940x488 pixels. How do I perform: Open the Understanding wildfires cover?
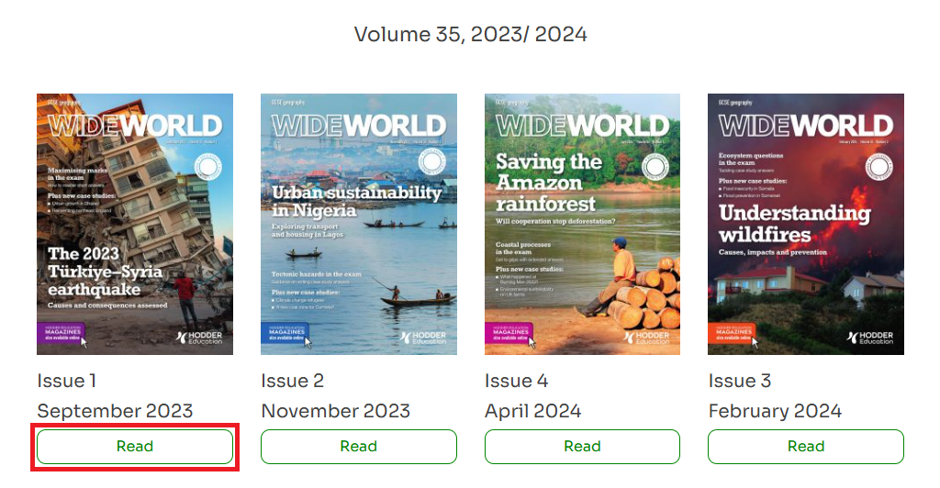point(806,224)
